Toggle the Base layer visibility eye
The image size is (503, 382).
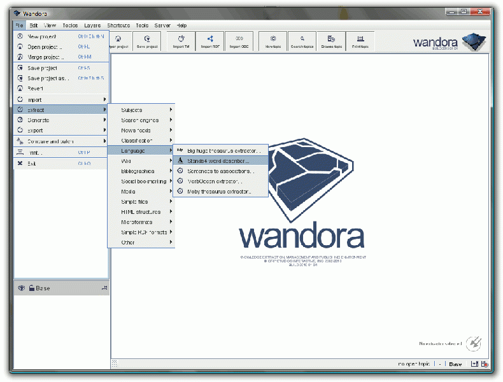[21, 288]
